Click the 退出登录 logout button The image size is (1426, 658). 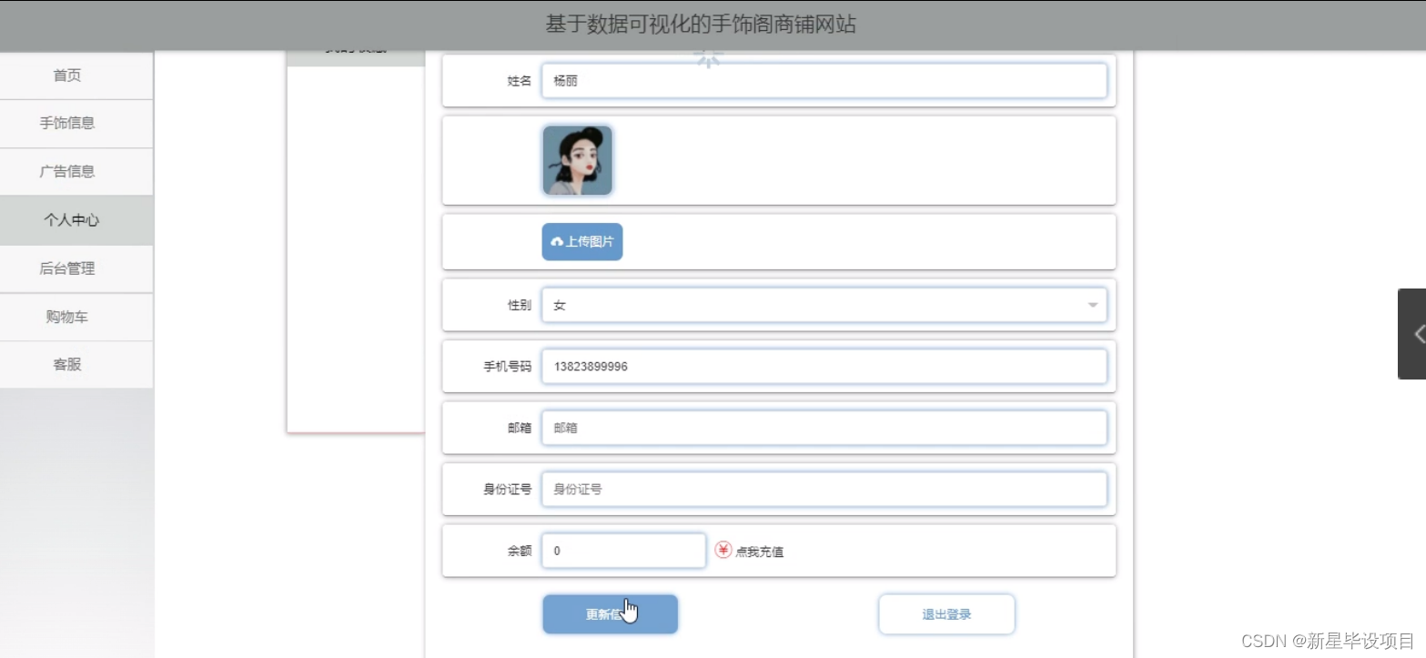(x=946, y=613)
